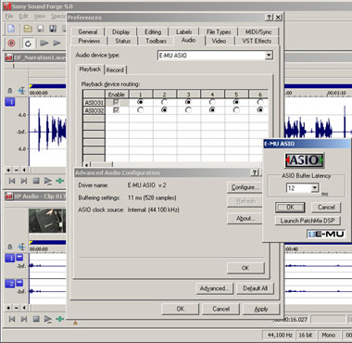
Task: Click zoom plus button in XP Audio window
Action: pos(8,308)
